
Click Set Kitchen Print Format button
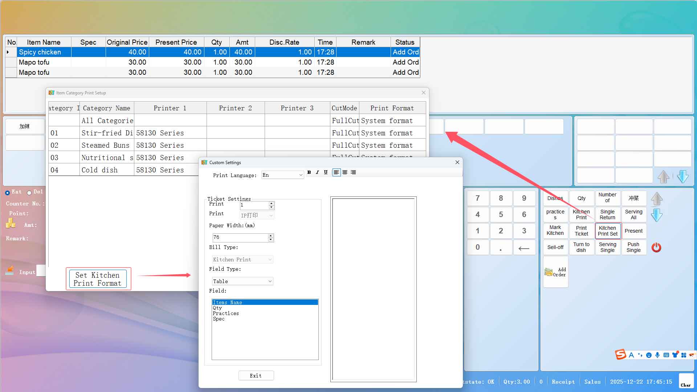pos(98,279)
